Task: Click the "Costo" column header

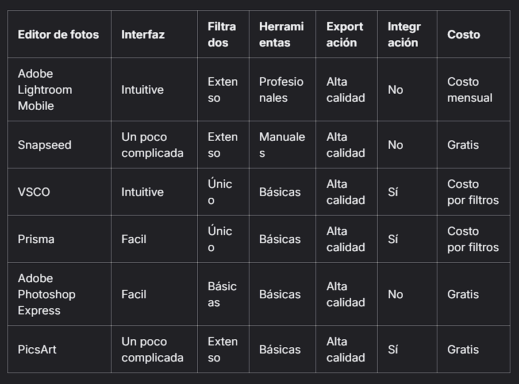Action: 463,34
